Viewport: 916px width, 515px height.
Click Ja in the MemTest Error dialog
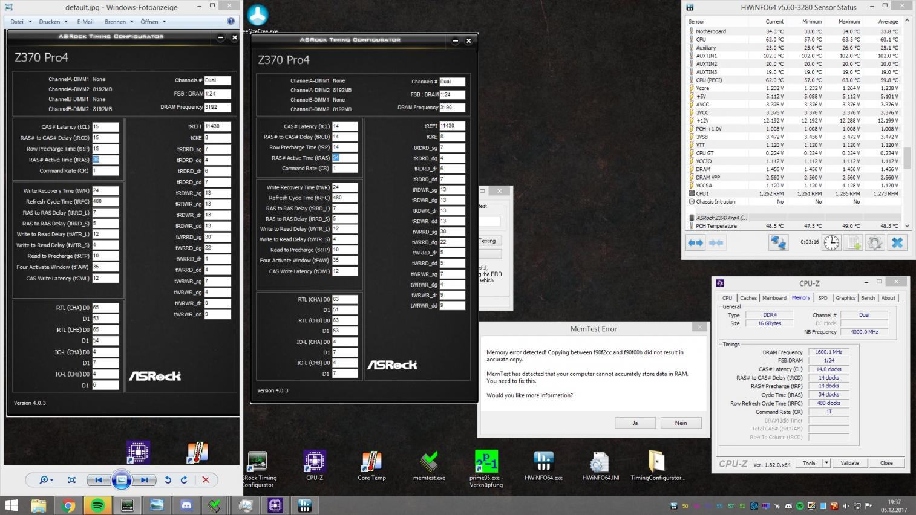[635, 423]
